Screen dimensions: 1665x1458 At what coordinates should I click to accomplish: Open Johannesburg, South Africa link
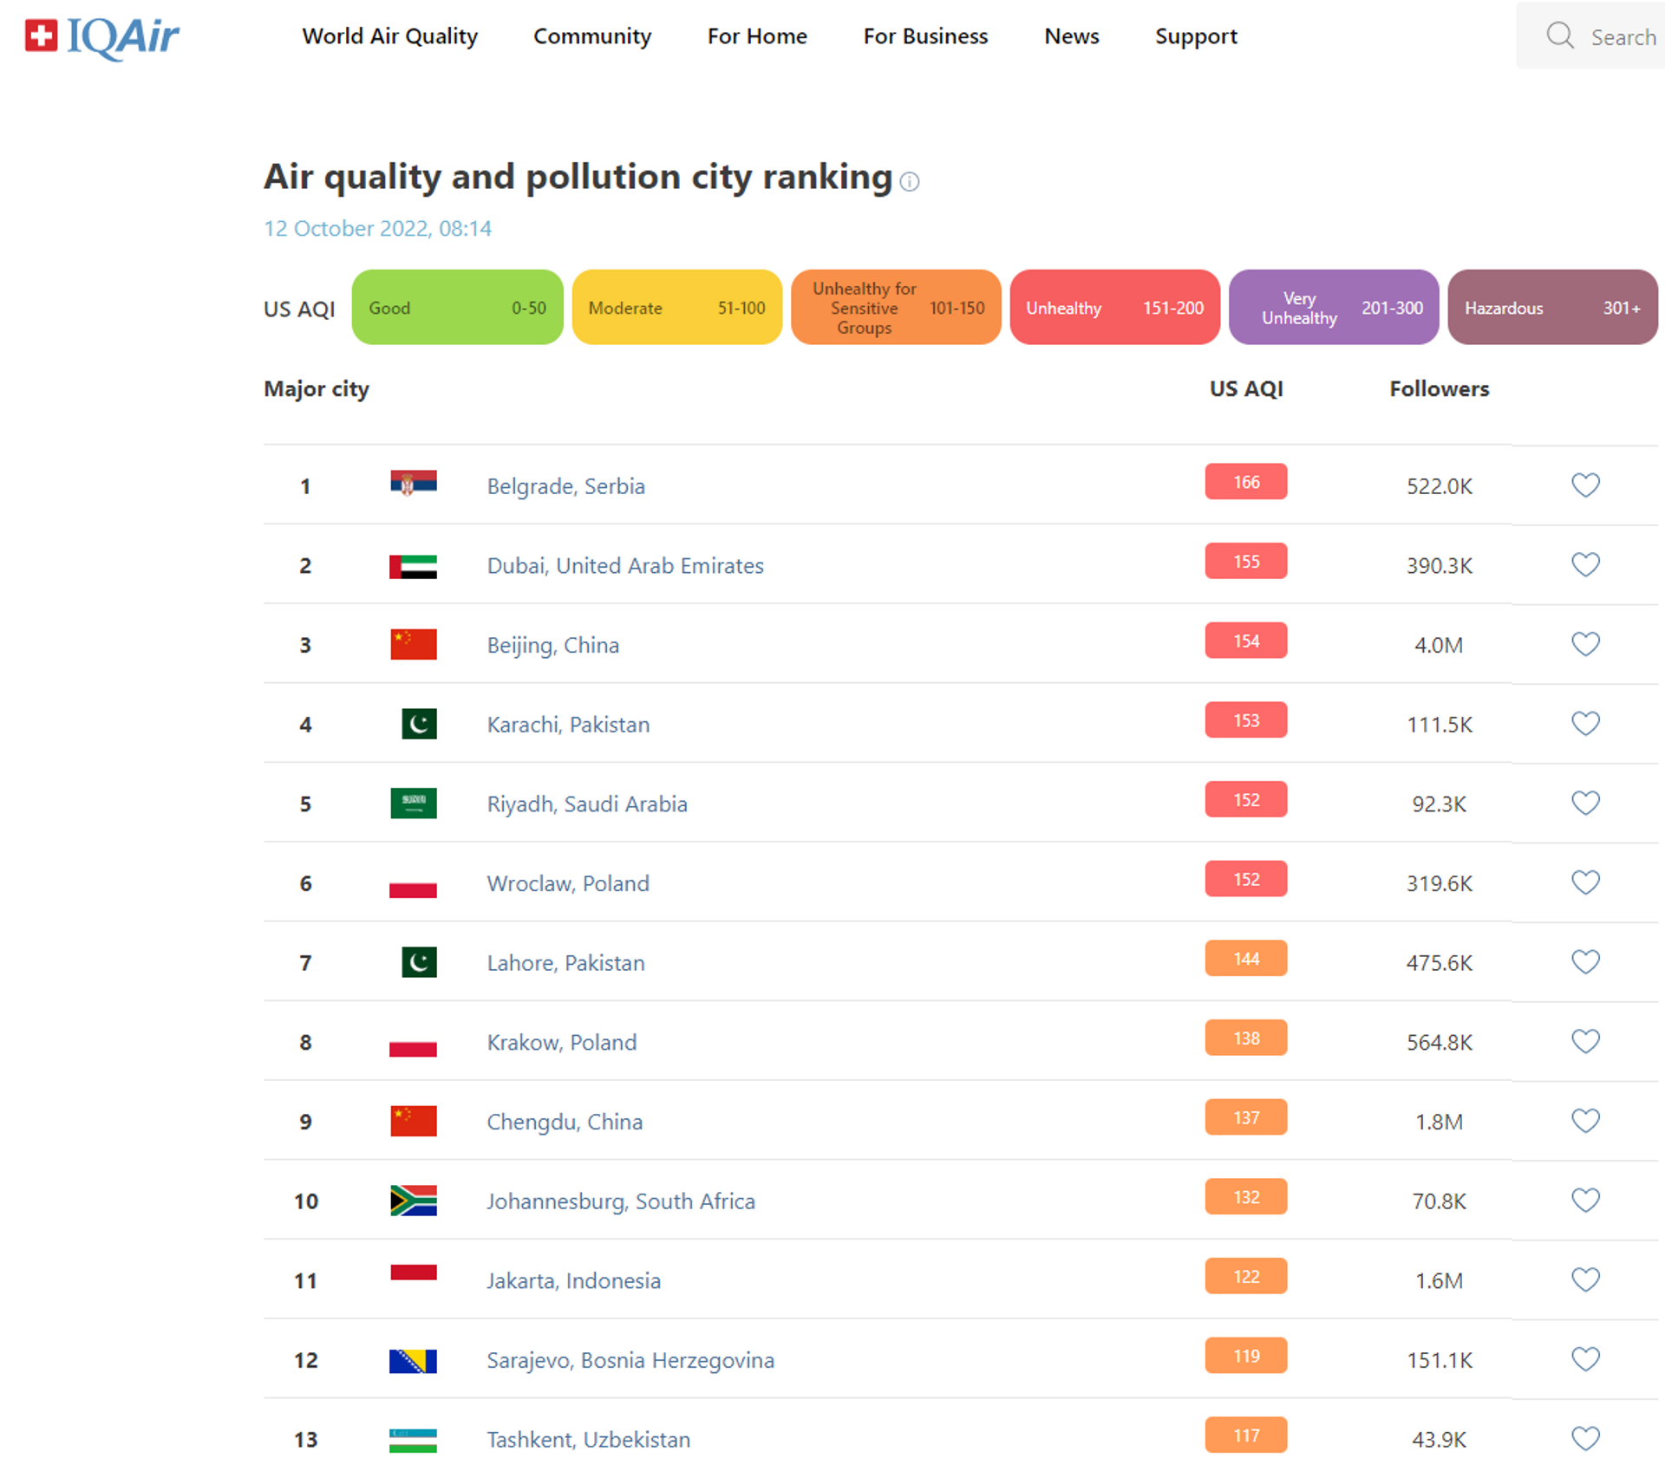620,1201
